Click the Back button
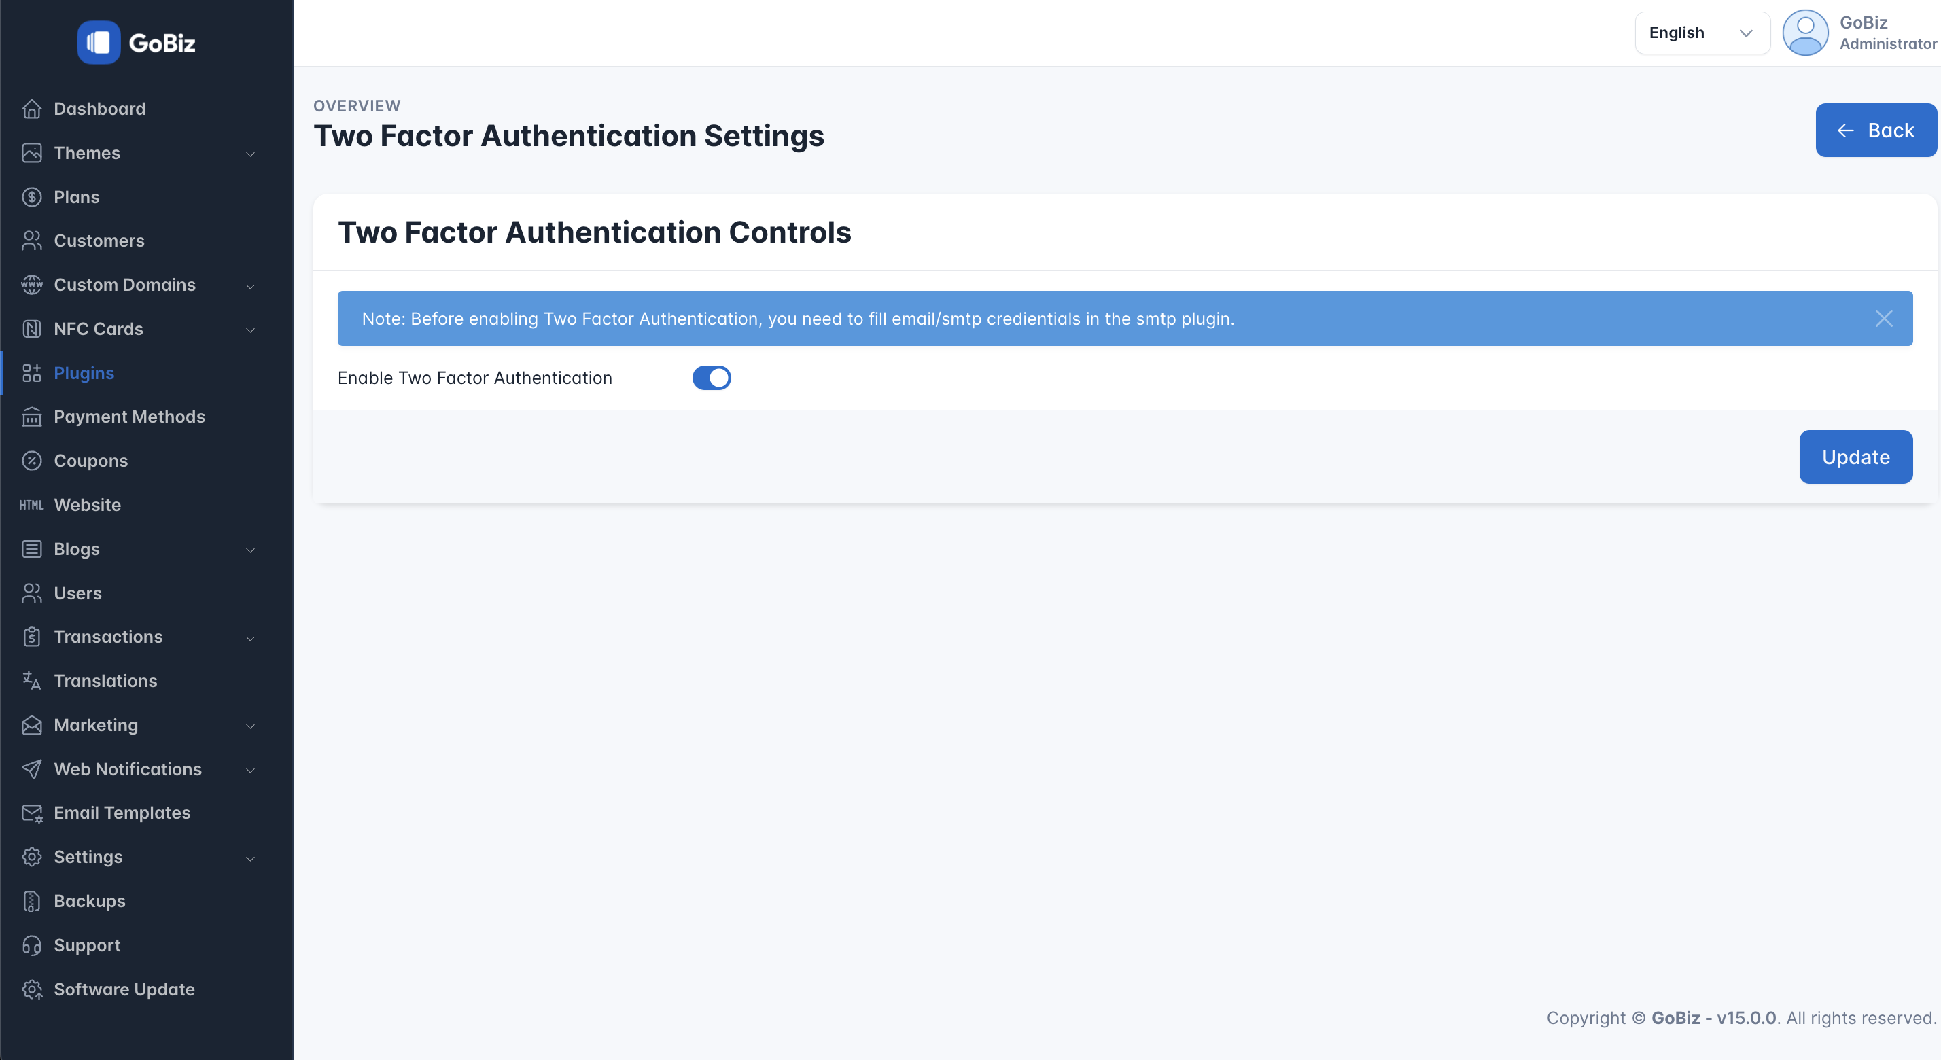1941x1060 pixels. click(1876, 130)
